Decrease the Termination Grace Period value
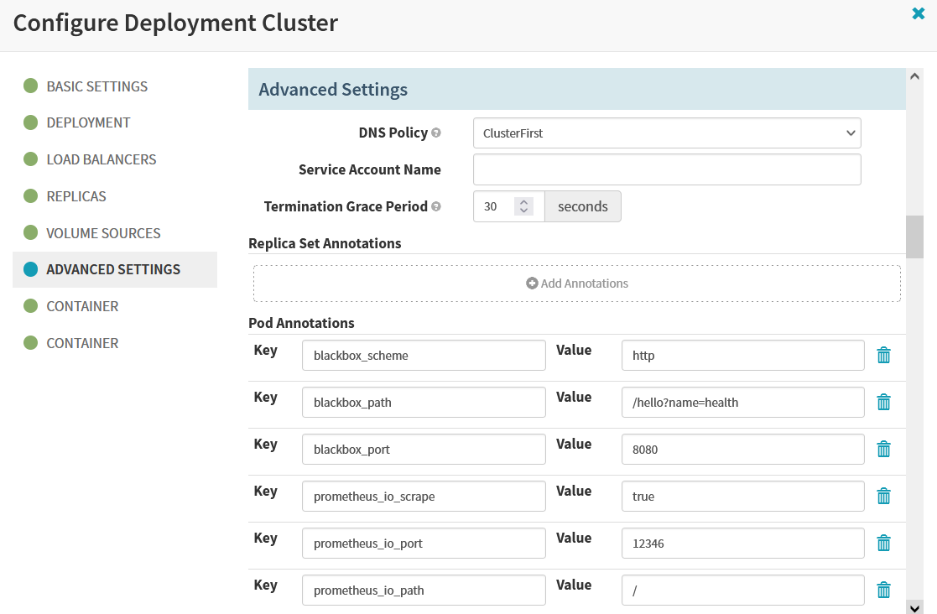Viewport: 937px width, 614px height. tap(523, 211)
